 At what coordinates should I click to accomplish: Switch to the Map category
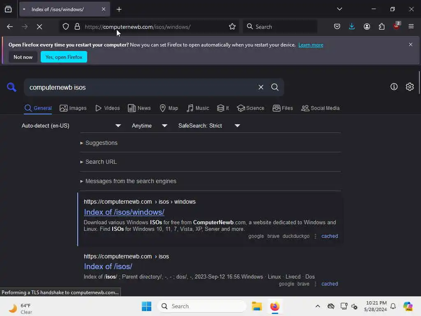(169, 108)
